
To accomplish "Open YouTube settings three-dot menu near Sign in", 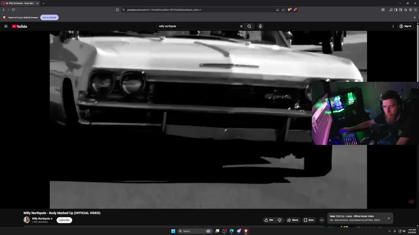I will [393, 26].
